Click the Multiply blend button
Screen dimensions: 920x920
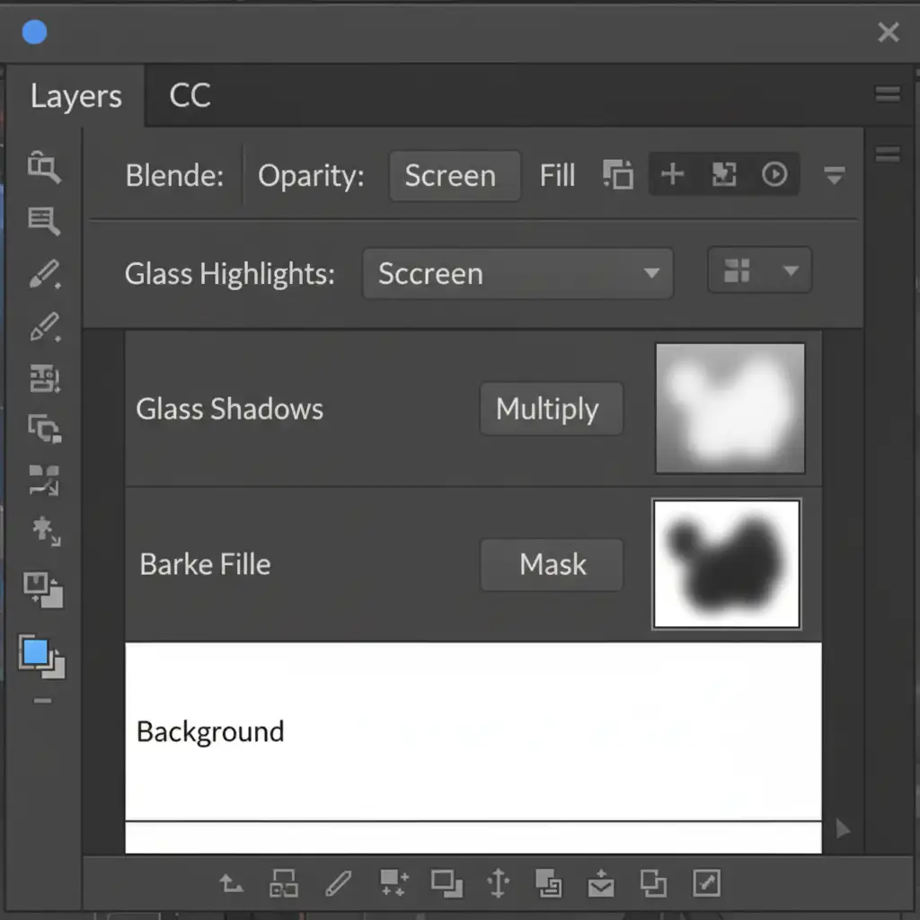(550, 409)
